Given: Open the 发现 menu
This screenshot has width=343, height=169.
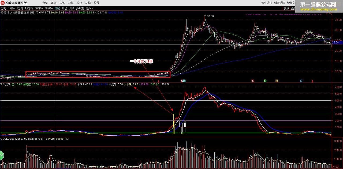Looking at the screenshot, I should coord(79,3).
